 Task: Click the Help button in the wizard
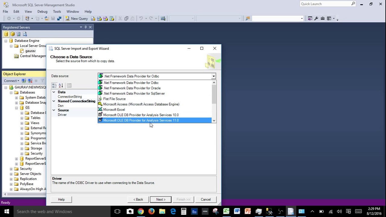(x=61, y=200)
